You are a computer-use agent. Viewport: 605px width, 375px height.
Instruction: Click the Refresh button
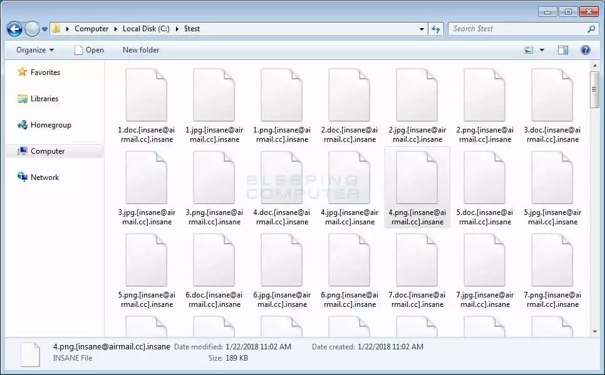point(436,29)
